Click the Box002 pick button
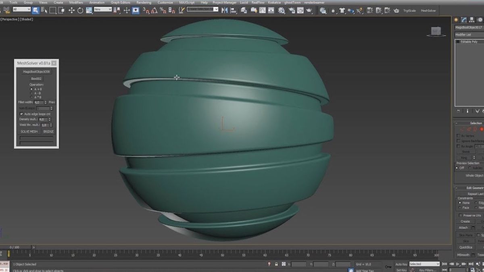The height and width of the screenshot is (272, 484). (36, 79)
